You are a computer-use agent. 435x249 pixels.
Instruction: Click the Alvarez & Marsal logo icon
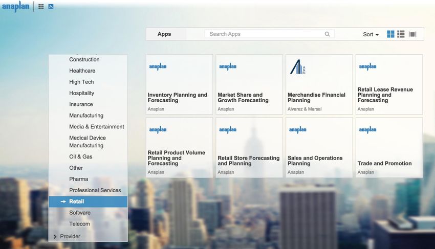tap(297, 67)
